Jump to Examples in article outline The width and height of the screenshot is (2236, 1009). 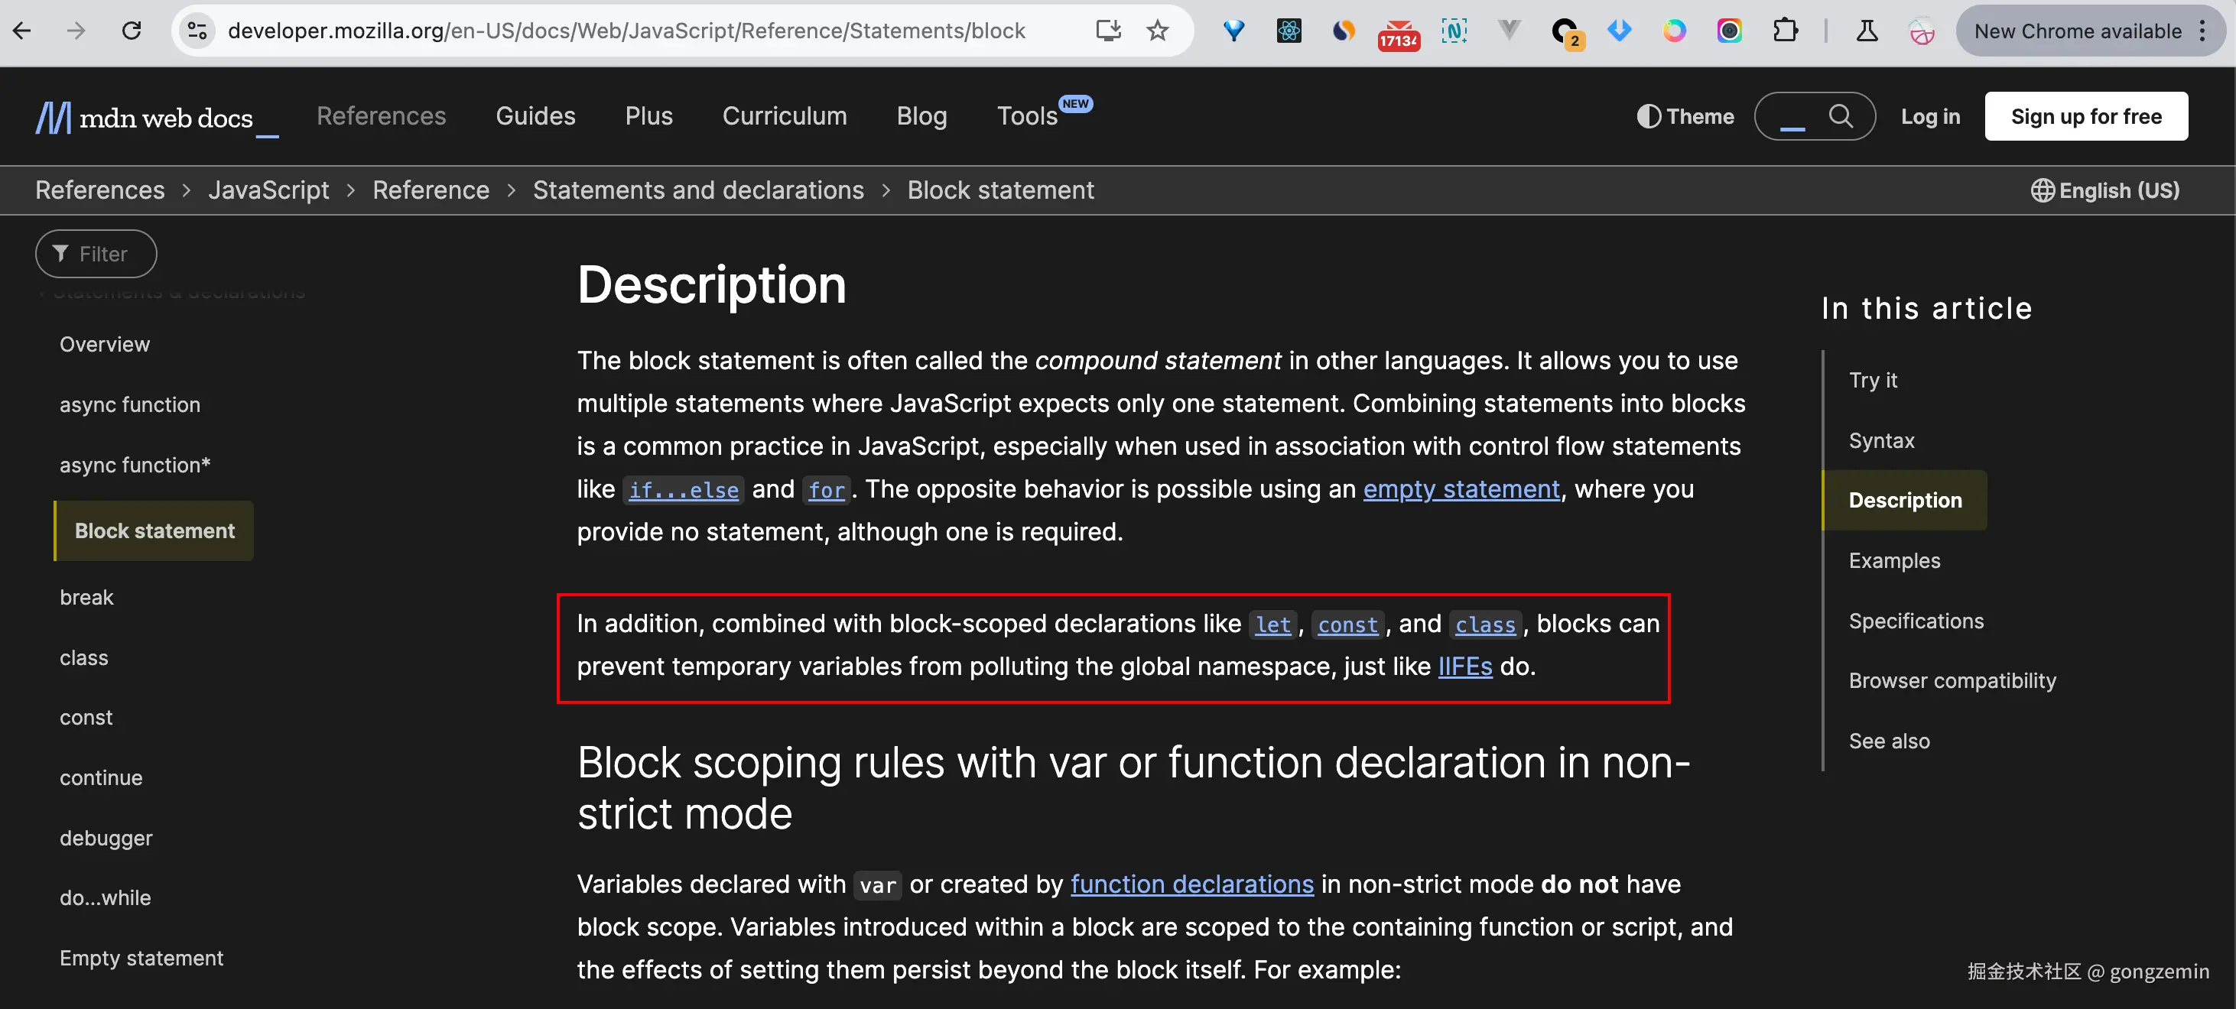pyautogui.click(x=1894, y=560)
